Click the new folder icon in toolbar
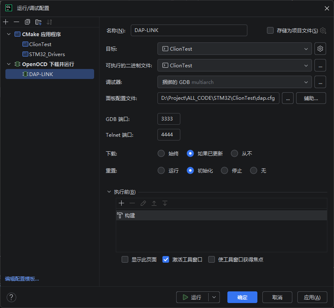Screen dimensions: 334x308 pyautogui.click(x=38, y=22)
